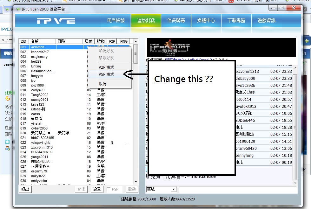Click 亞洲超聲波 in right list
Screen dimensions: 311x209
[x=245, y=134]
